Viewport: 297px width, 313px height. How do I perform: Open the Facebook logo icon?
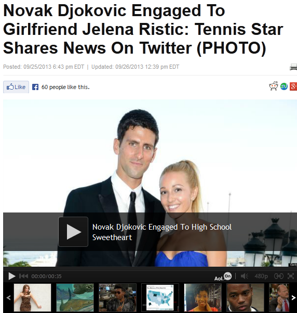(35, 87)
